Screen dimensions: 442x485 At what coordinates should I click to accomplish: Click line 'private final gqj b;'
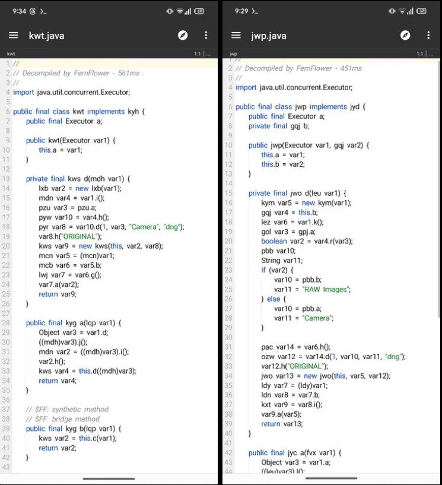click(278, 126)
